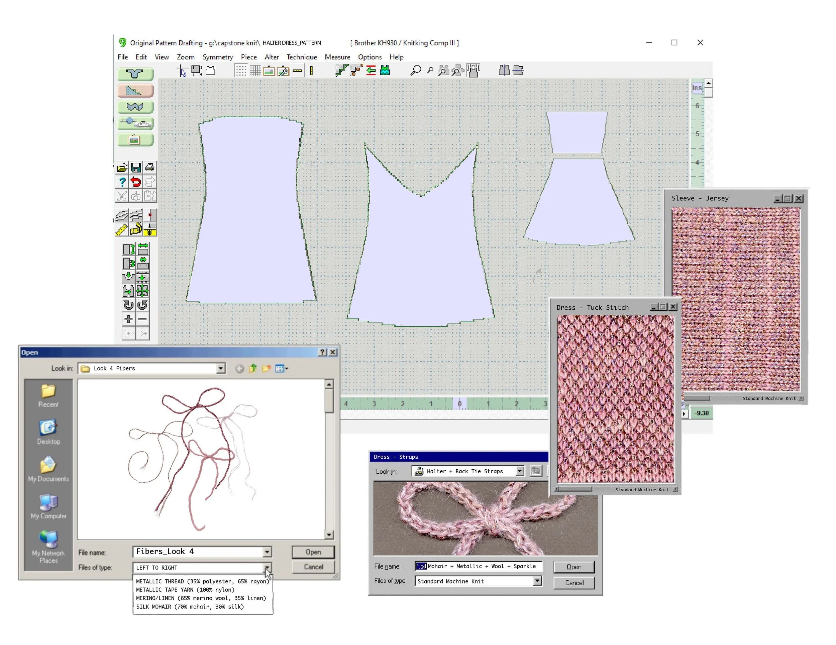Click the large magnifier zoom-in icon
The height and width of the screenshot is (645, 836).
pos(416,70)
